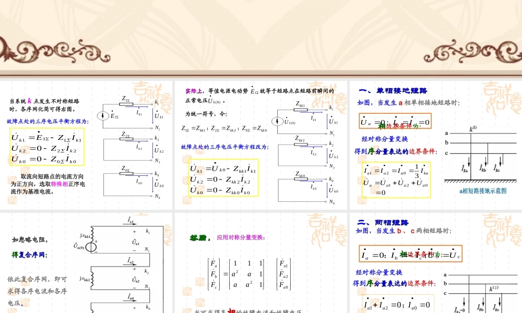
Task: Select the terminal node circle k1
Action: [152, 104]
